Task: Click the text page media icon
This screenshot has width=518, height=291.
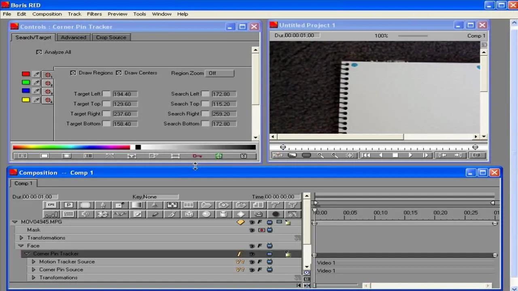Action: click(258, 205)
